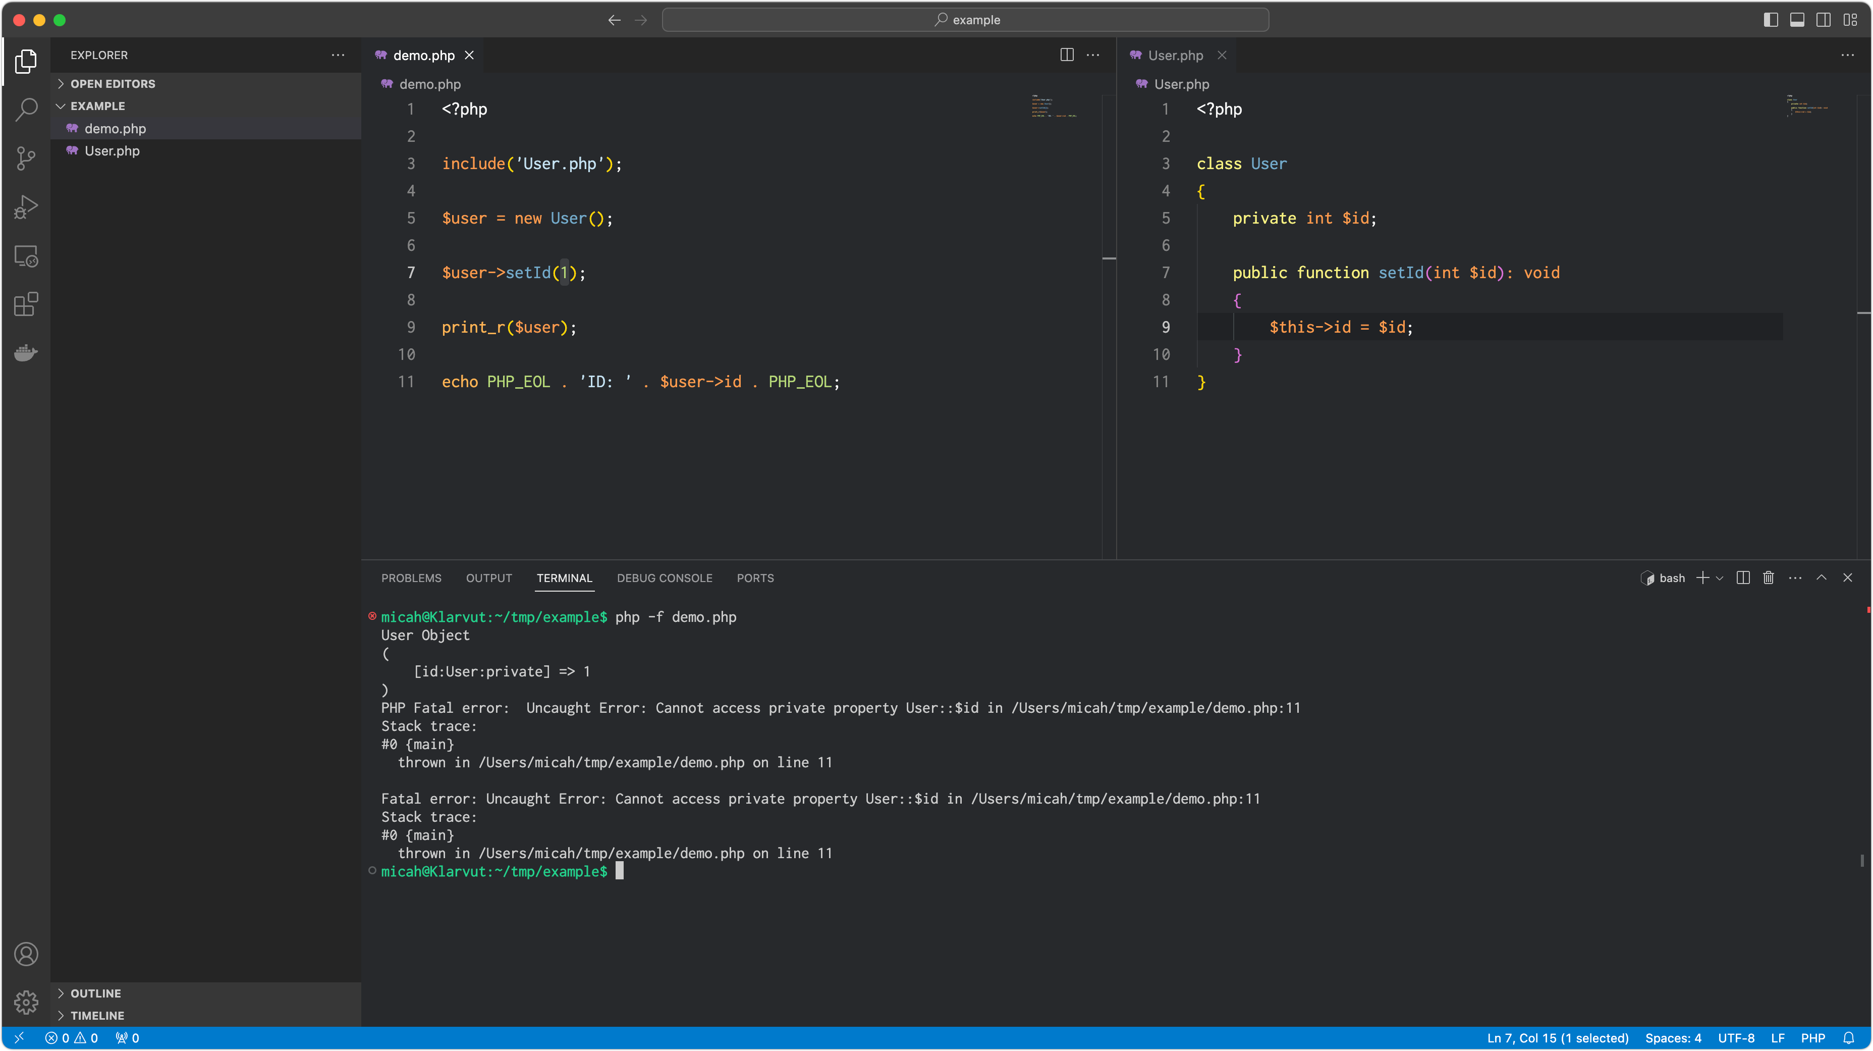Kill the terminal using the trash icon
The image size is (1873, 1051).
(x=1768, y=577)
